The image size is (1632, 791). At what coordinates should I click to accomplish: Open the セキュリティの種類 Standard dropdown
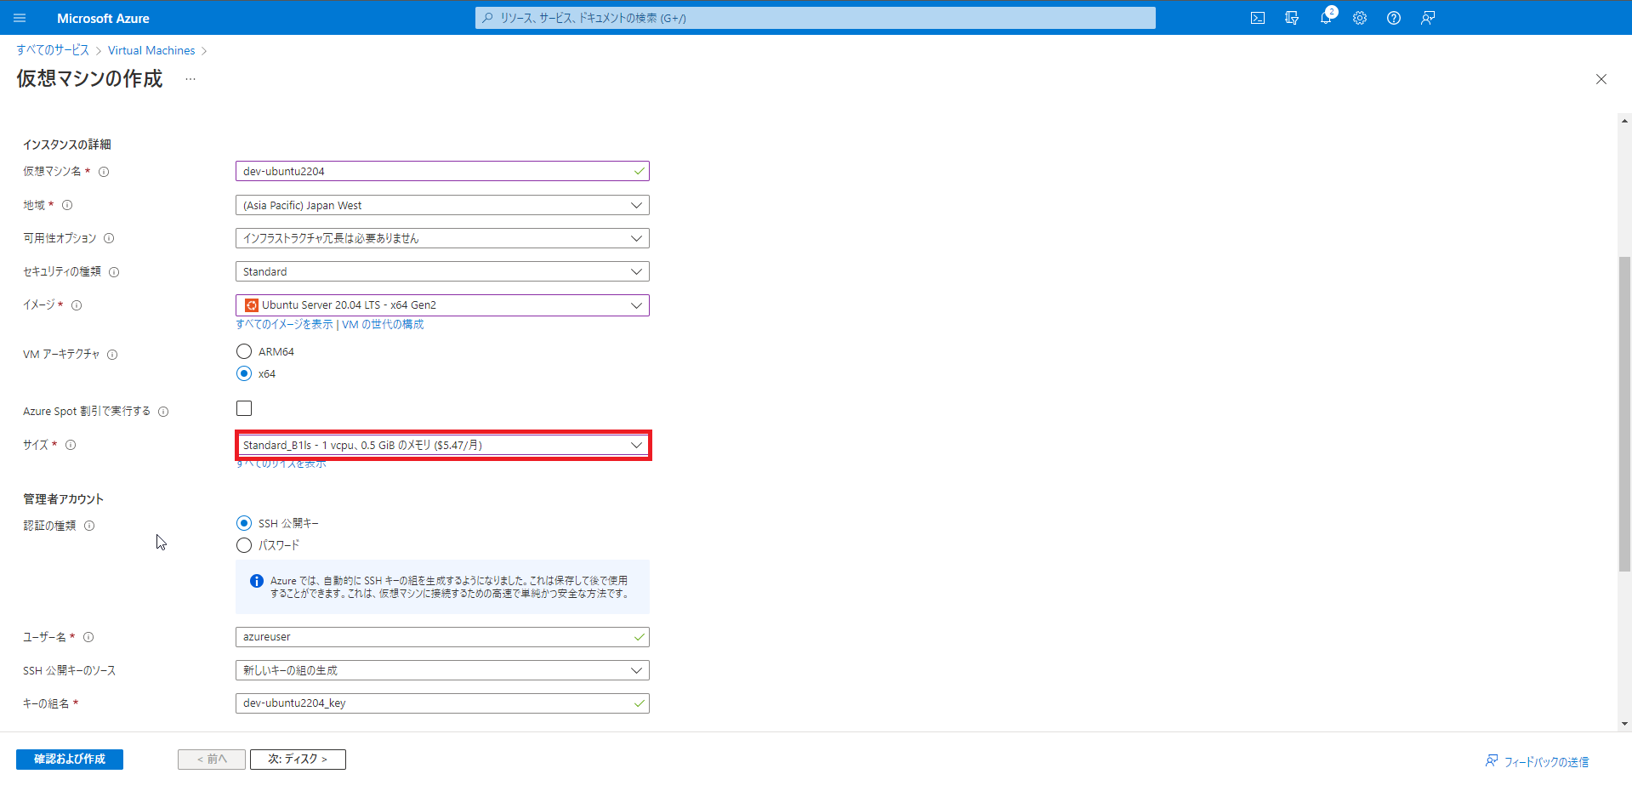(x=442, y=271)
